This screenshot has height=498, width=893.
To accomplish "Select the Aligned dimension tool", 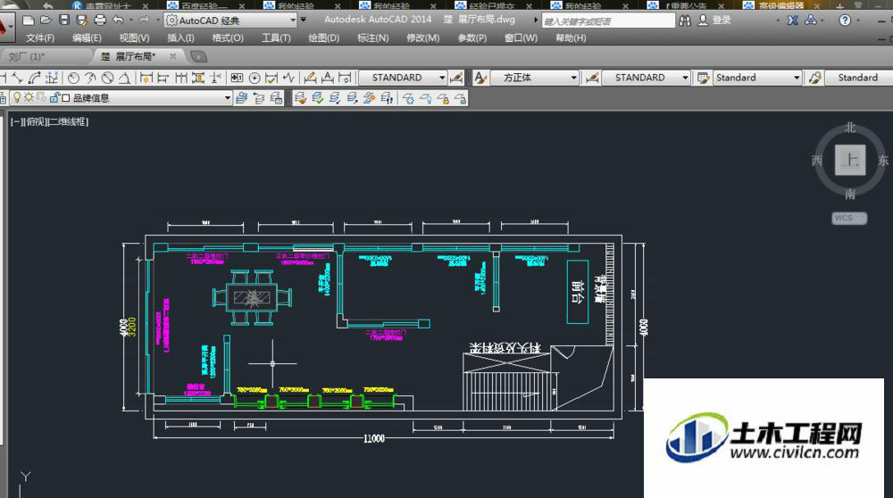I will 17,78.
